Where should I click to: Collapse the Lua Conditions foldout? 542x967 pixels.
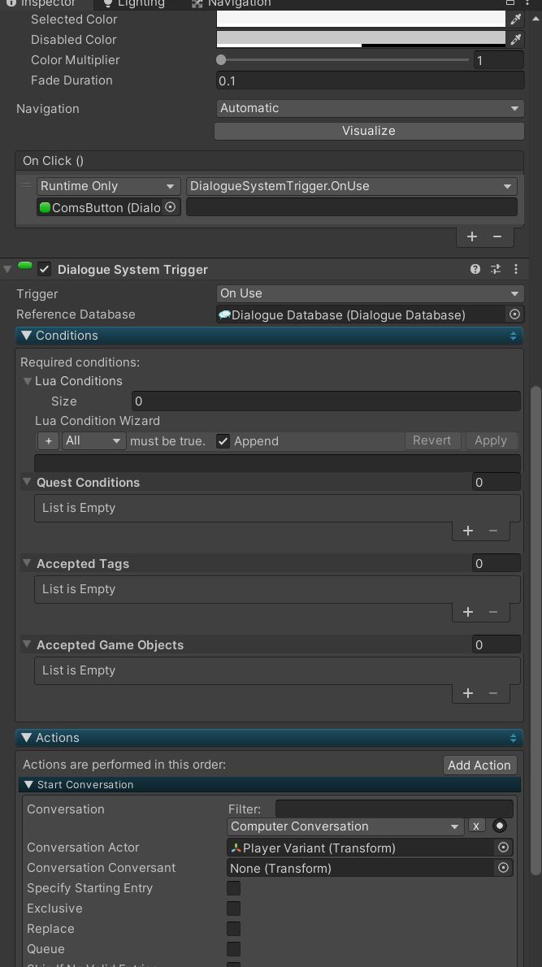point(27,381)
